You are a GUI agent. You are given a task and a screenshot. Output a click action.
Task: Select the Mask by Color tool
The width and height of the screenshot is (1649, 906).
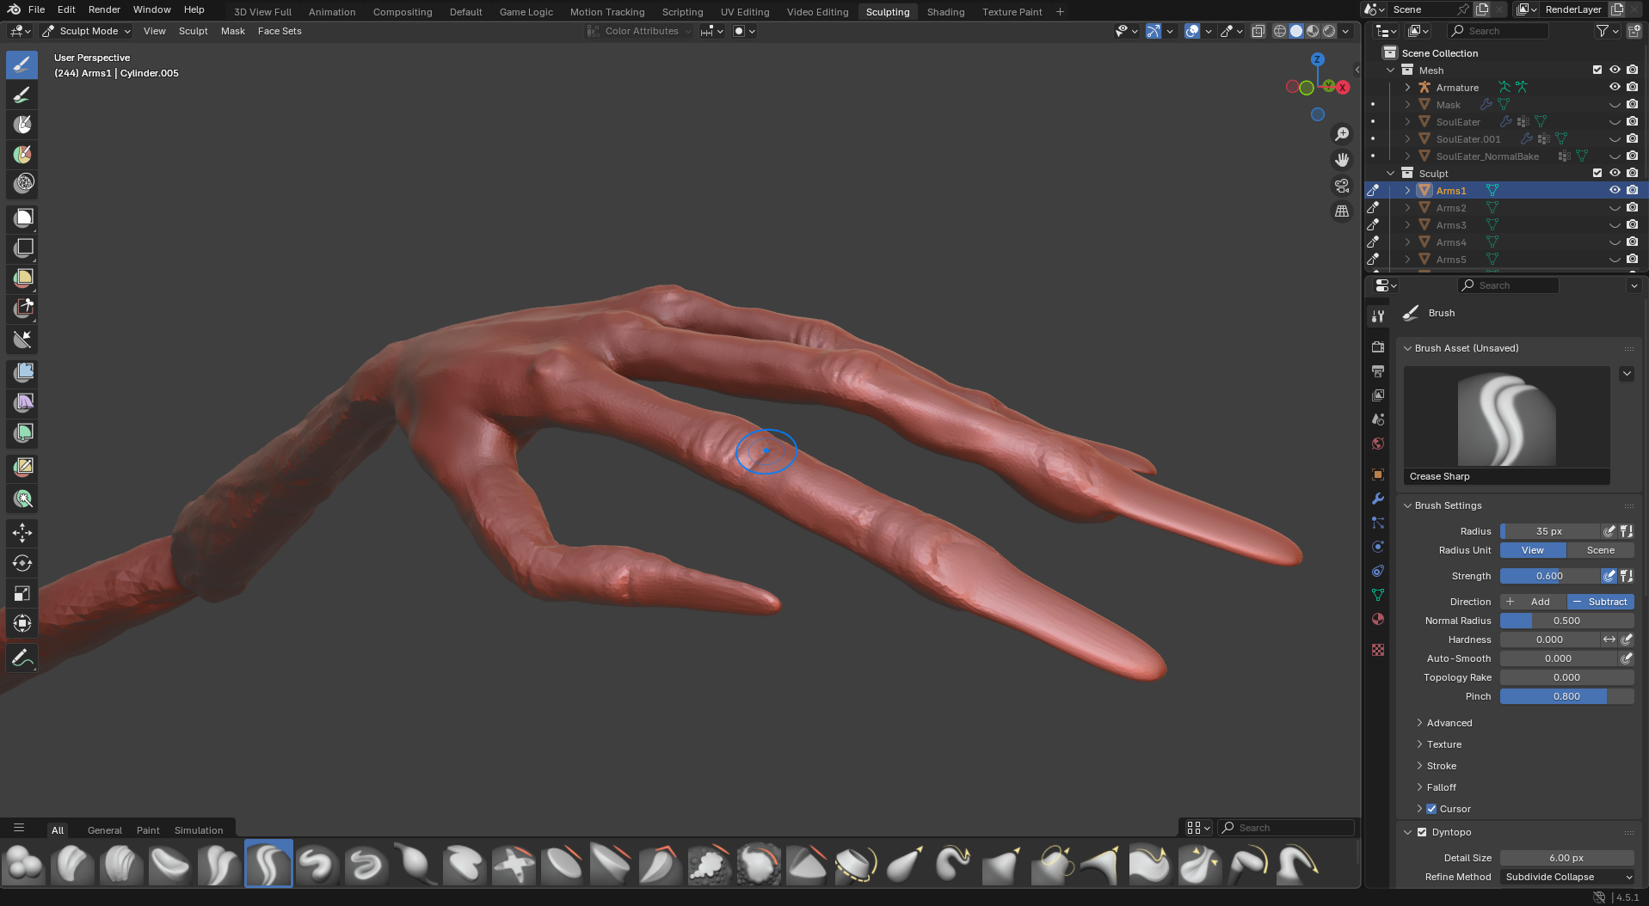[x=22, y=499]
